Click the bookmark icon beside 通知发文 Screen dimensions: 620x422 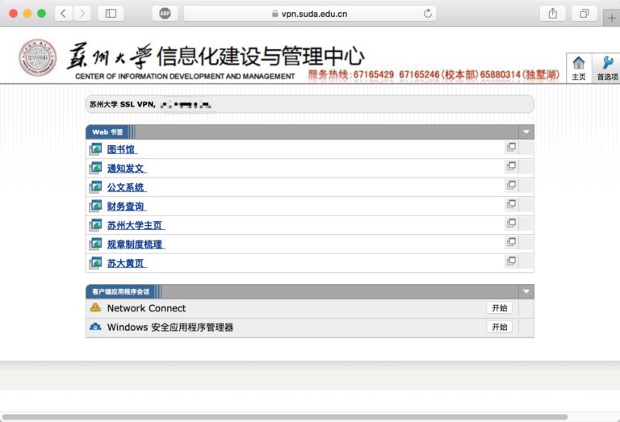pos(95,168)
